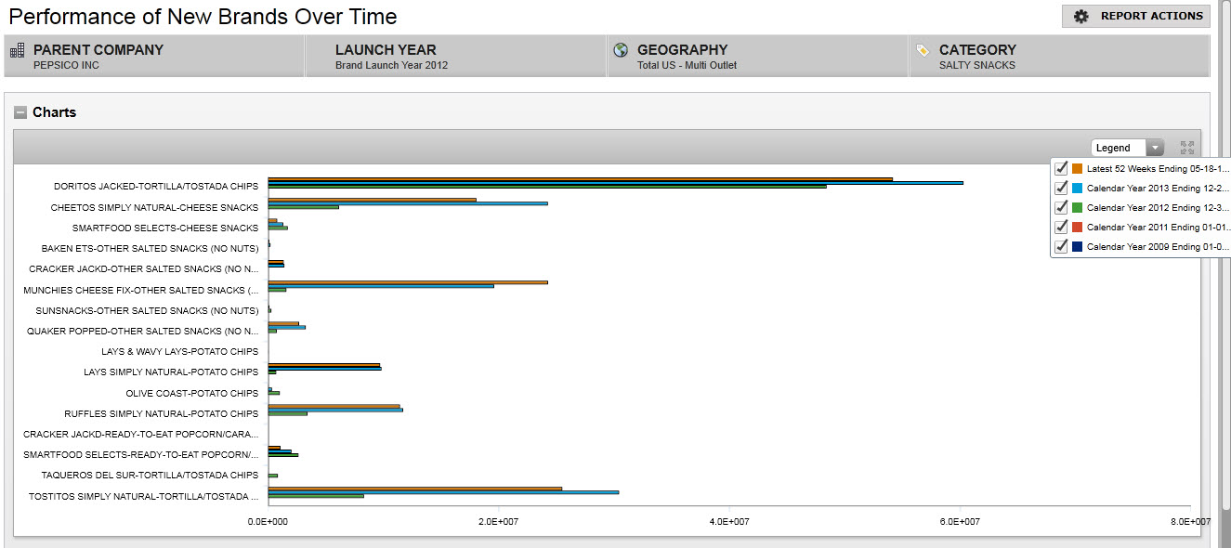The width and height of the screenshot is (1231, 548).
Task: Click the Category tag icon
Action: point(923,50)
